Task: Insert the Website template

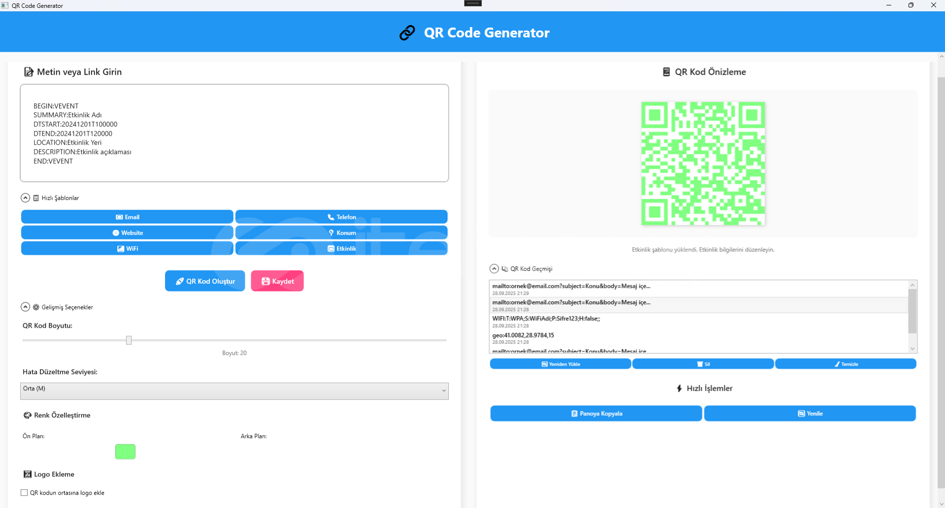Action: (127, 233)
